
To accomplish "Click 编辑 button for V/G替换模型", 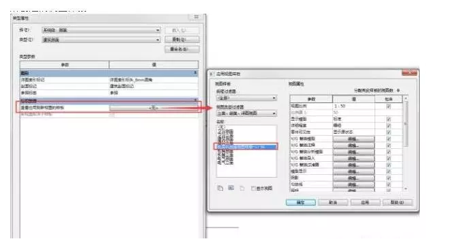I will (353, 139).
